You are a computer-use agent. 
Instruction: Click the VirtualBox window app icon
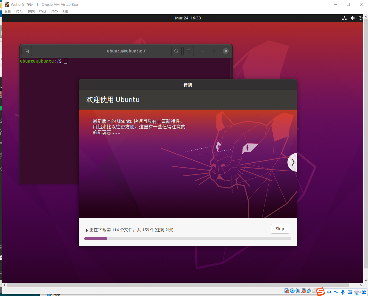tap(7, 4)
